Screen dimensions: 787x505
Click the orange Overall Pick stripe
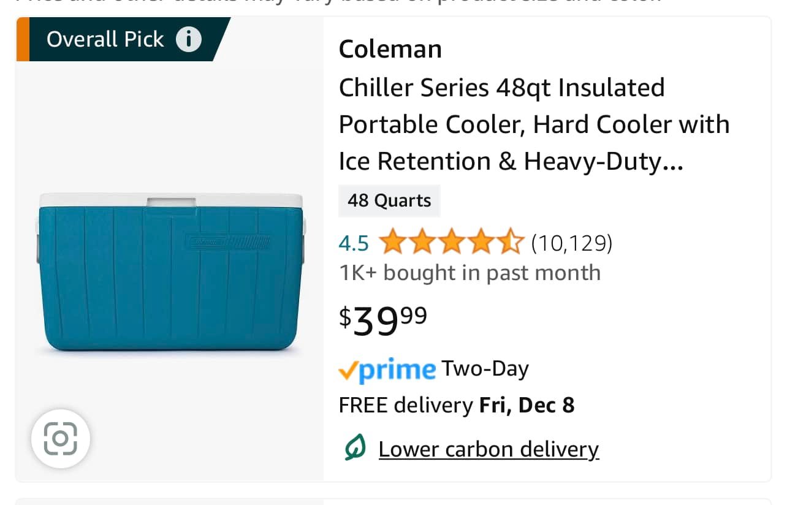(23, 40)
